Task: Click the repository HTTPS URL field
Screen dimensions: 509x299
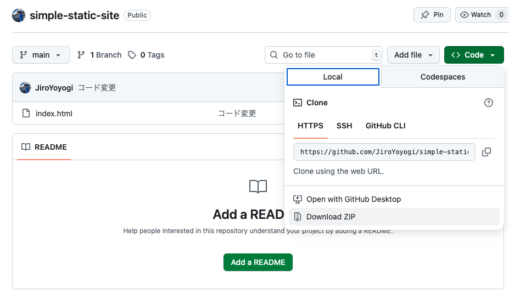Action: pos(384,152)
